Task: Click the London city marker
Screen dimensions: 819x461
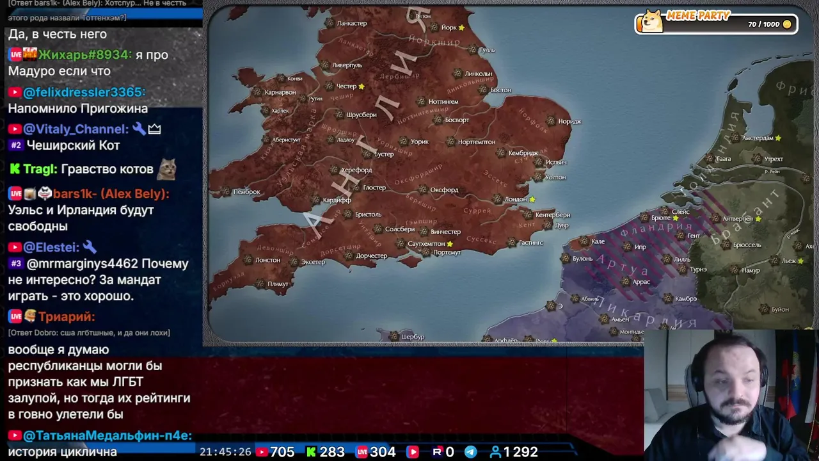Action: tap(498, 199)
